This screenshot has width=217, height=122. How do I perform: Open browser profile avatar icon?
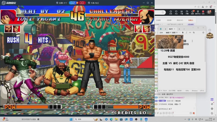[211, 7]
